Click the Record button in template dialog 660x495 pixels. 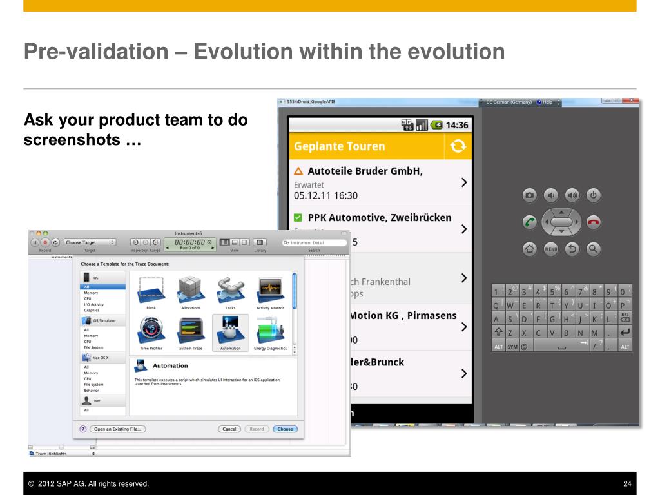pyautogui.click(x=257, y=429)
